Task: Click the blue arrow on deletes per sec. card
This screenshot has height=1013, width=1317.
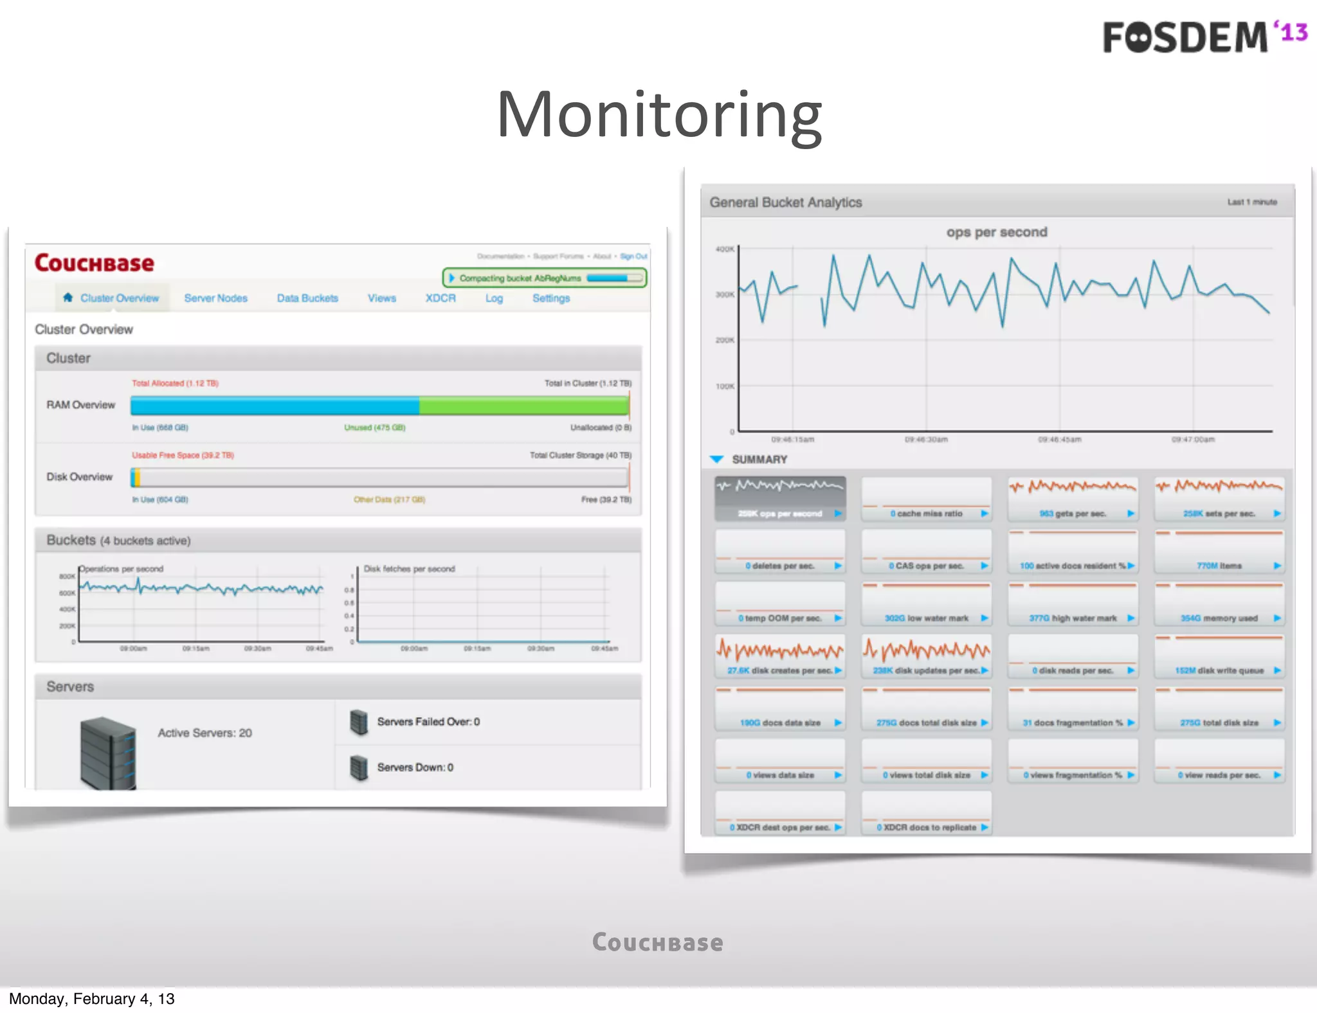Action: (x=838, y=566)
